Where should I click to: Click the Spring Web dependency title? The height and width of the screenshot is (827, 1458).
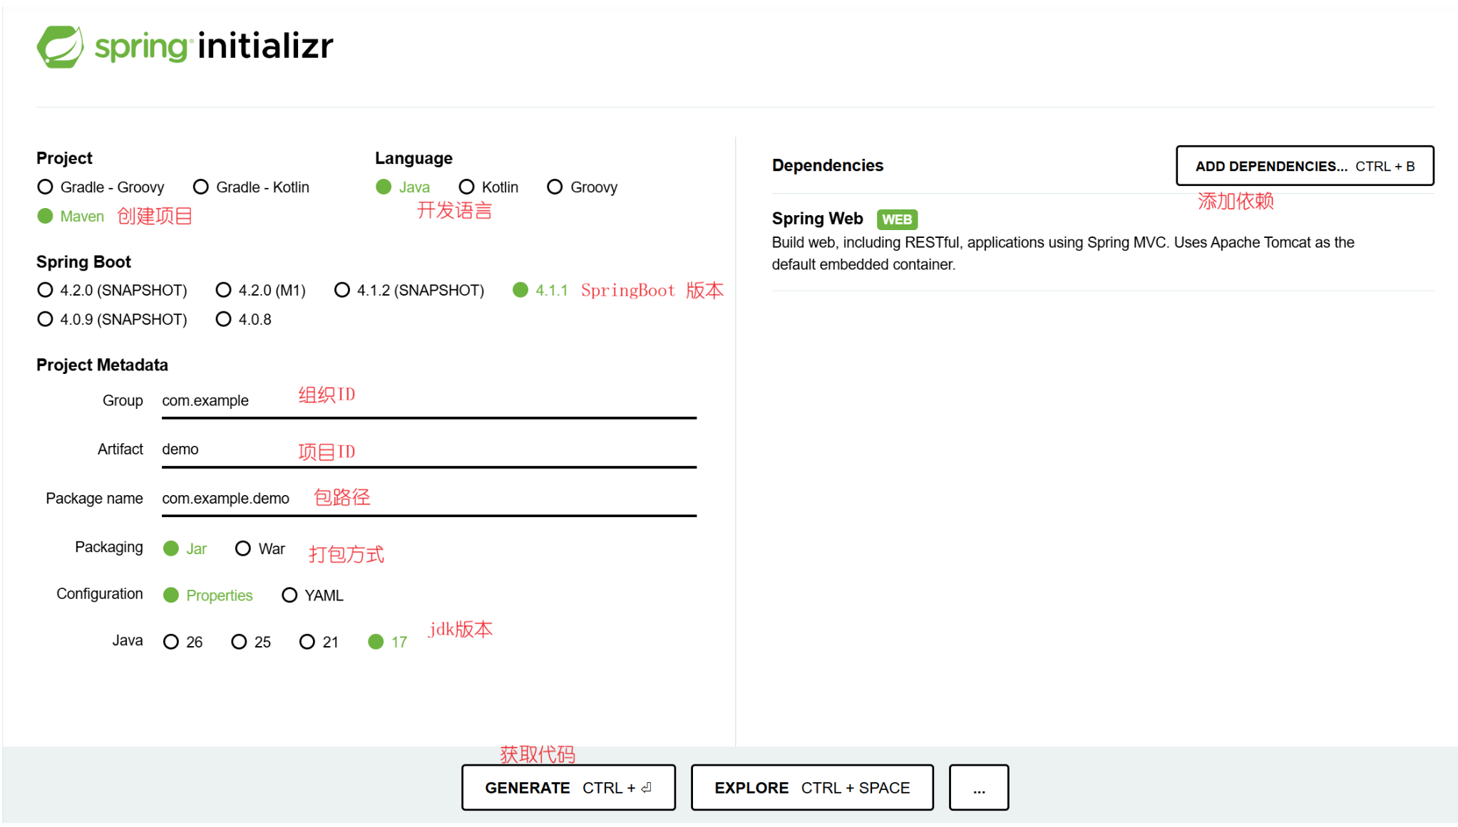[817, 219]
